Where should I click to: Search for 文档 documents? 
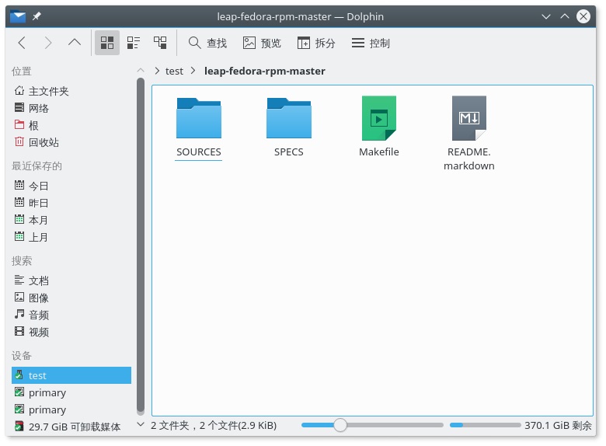coord(71,280)
